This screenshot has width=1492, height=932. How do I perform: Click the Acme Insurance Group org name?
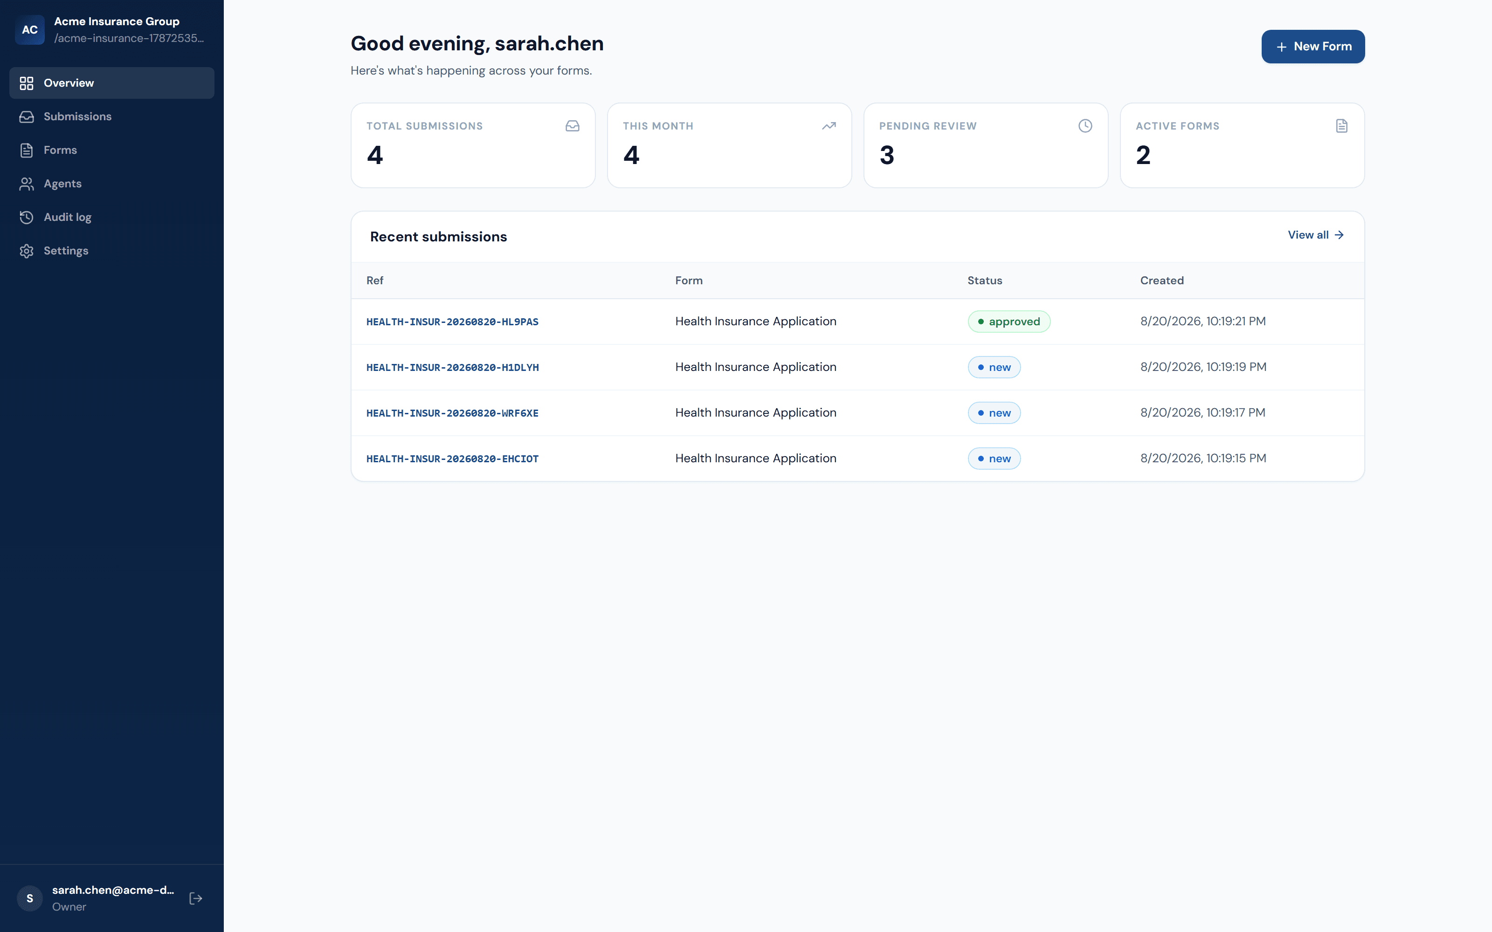117,21
